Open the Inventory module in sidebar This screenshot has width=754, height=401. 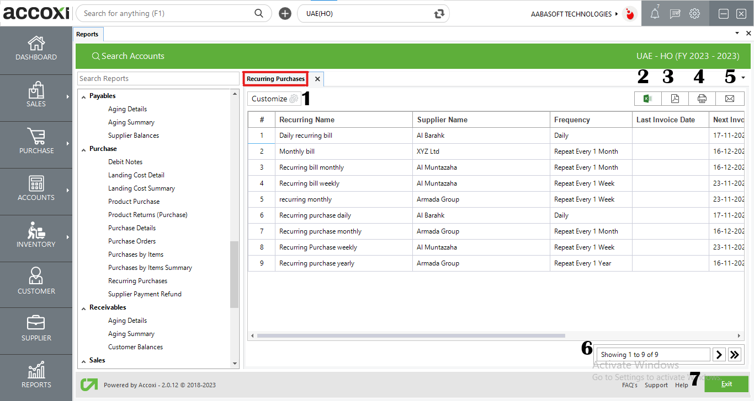36,238
